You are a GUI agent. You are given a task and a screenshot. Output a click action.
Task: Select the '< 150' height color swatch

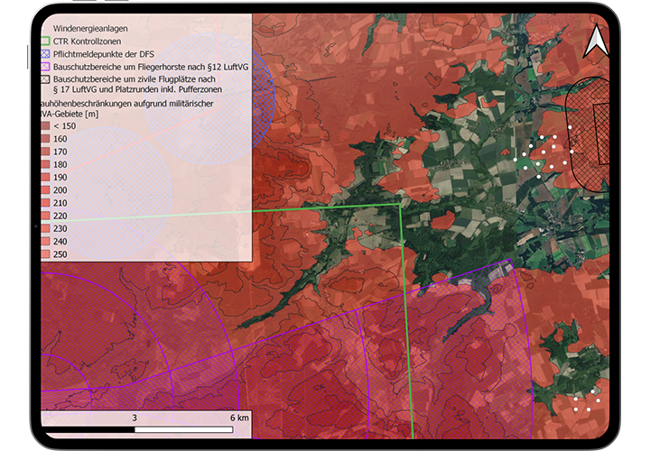coord(46,126)
